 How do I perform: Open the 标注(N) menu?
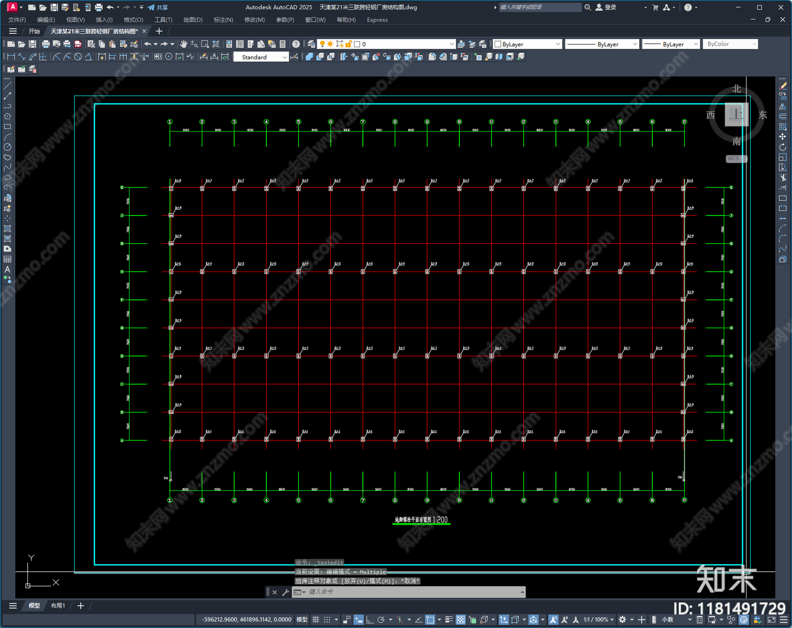point(223,20)
